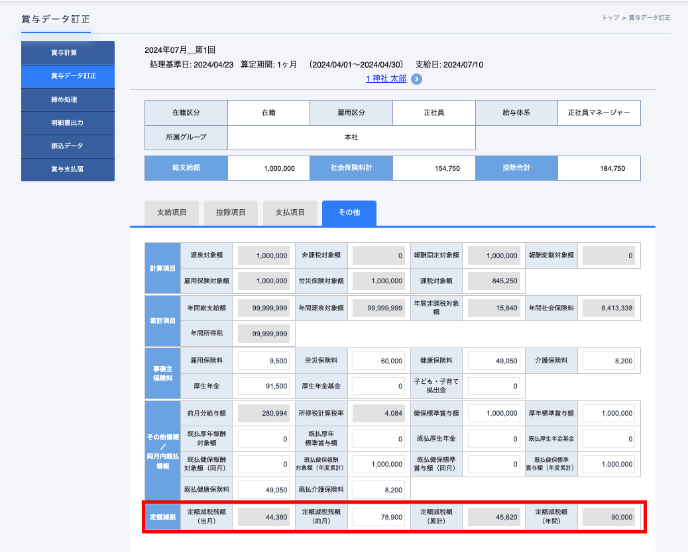Click the 源泉対象額 value field

coord(264,255)
